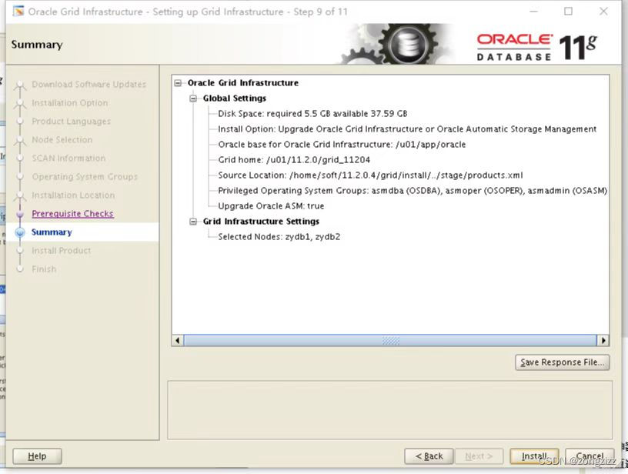Image resolution: width=628 pixels, height=474 pixels.
Task: Click the Save Response File button
Action: pyautogui.click(x=562, y=362)
